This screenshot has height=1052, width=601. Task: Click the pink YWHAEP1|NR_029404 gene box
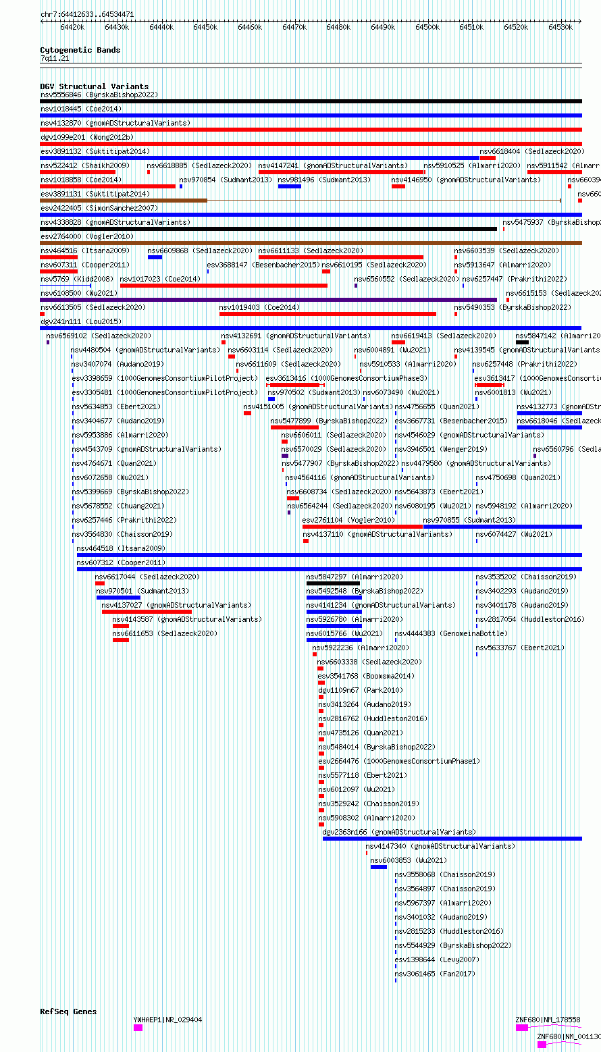tap(138, 1028)
